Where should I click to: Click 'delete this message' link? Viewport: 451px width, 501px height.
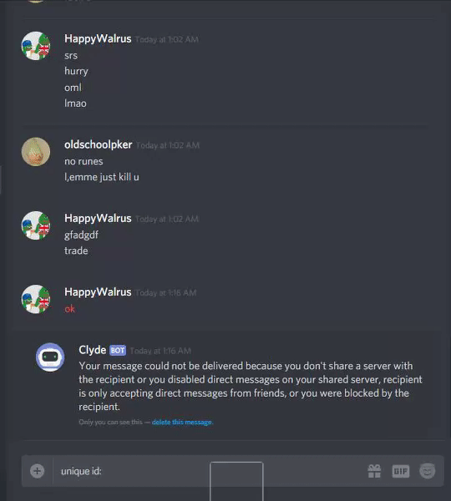click(181, 422)
